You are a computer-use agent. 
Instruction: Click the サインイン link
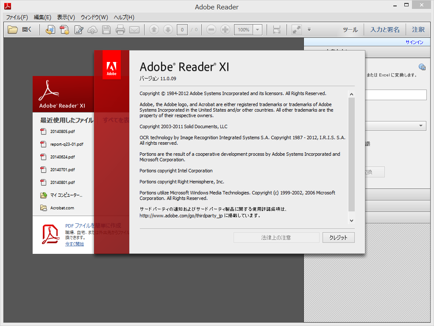pos(414,42)
